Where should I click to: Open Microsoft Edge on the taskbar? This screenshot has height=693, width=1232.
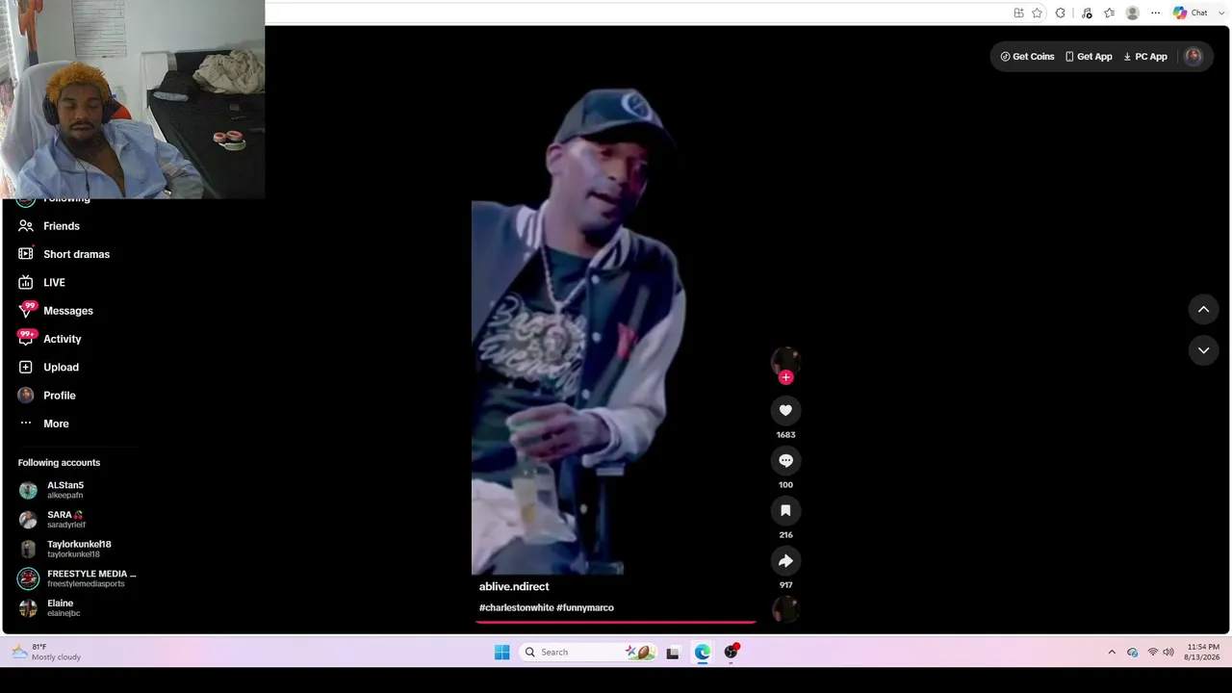[x=703, y=653]
